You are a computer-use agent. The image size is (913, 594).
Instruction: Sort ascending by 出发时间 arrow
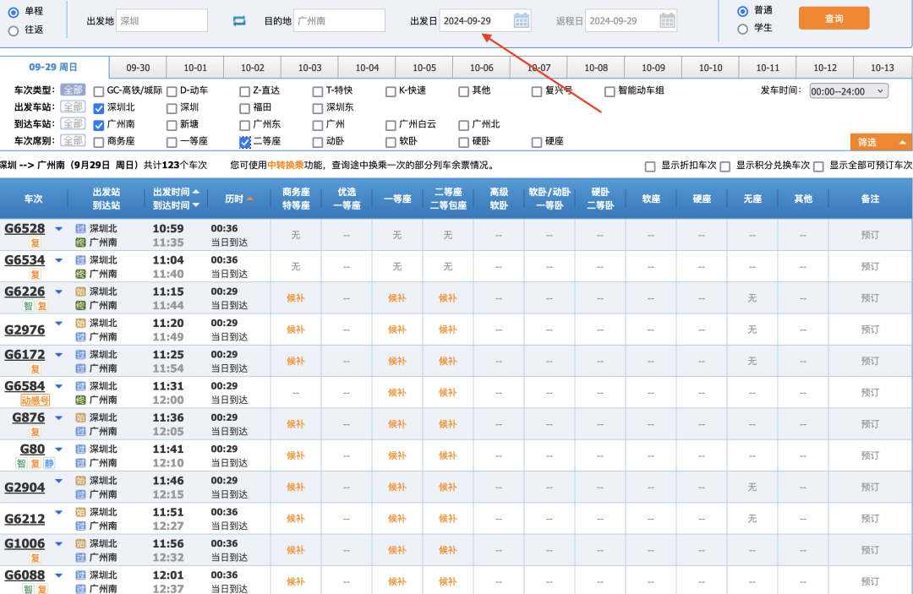coord(195,192)
